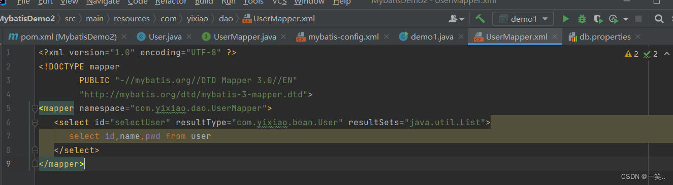Close the UserMapper.java tab
673x185 pixels.
(283, 37)
